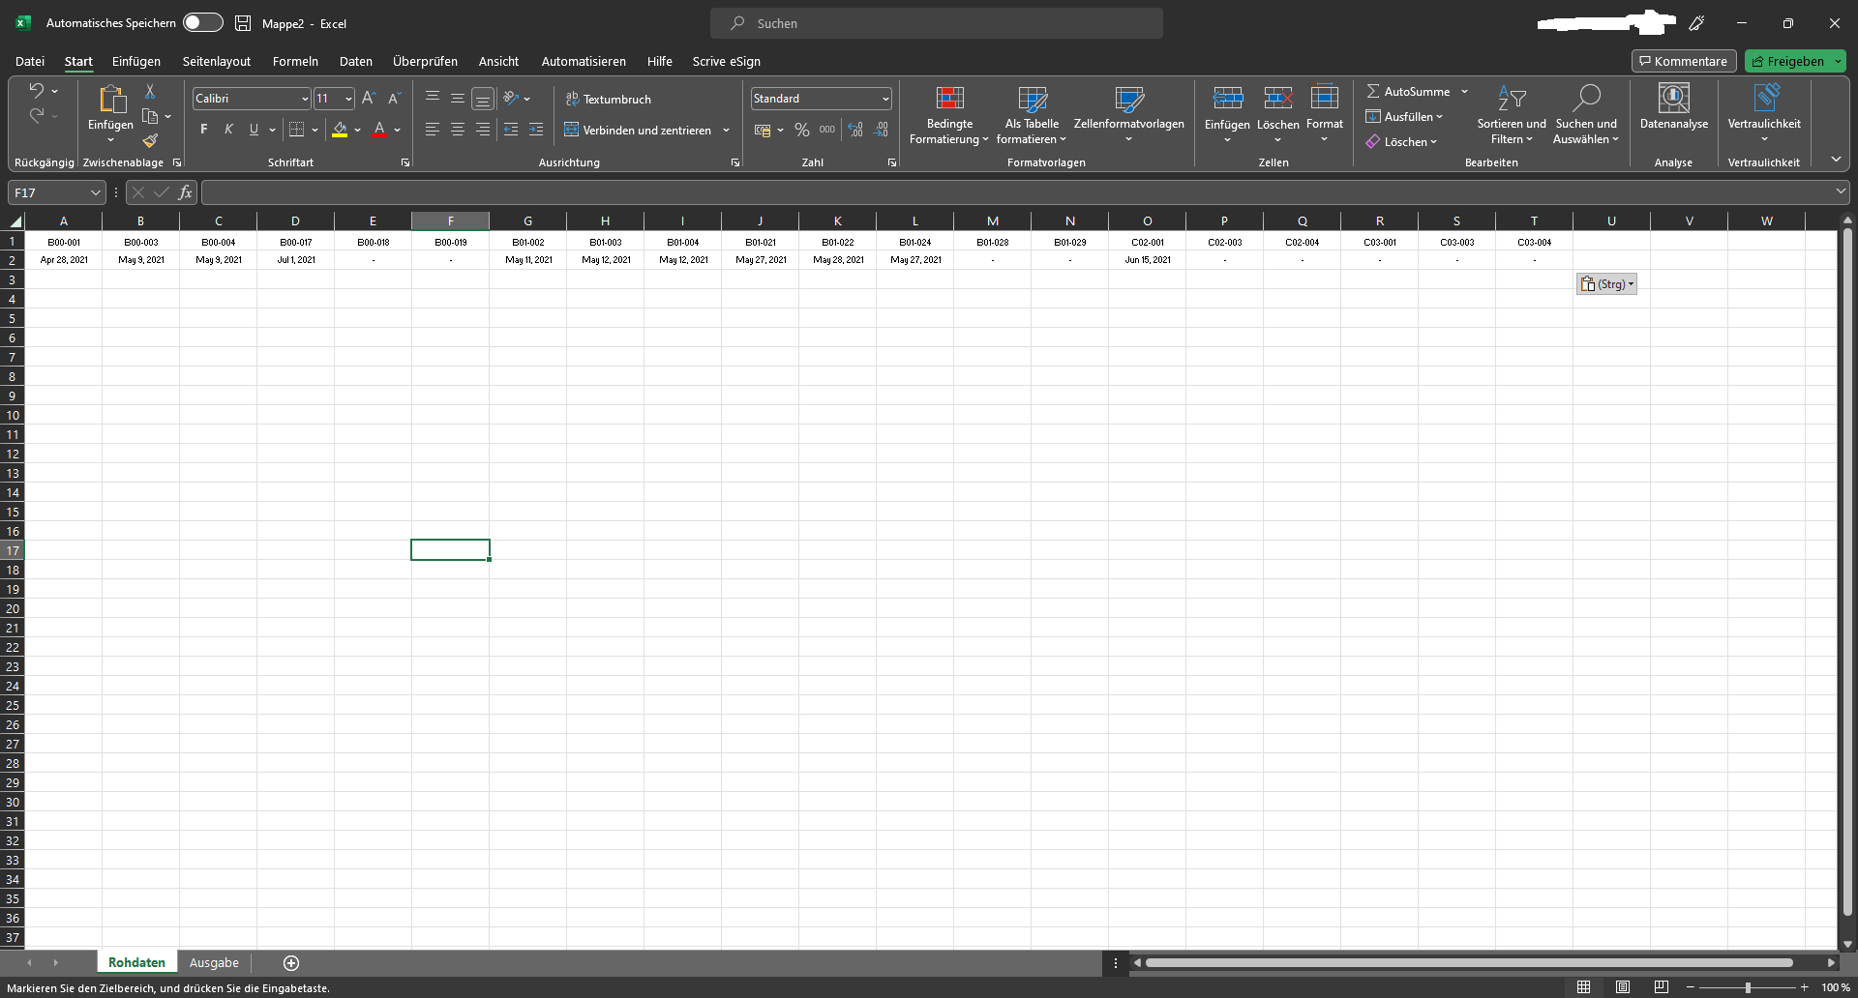Apply underline with the U icon
1858x998 pixels.
254,130
